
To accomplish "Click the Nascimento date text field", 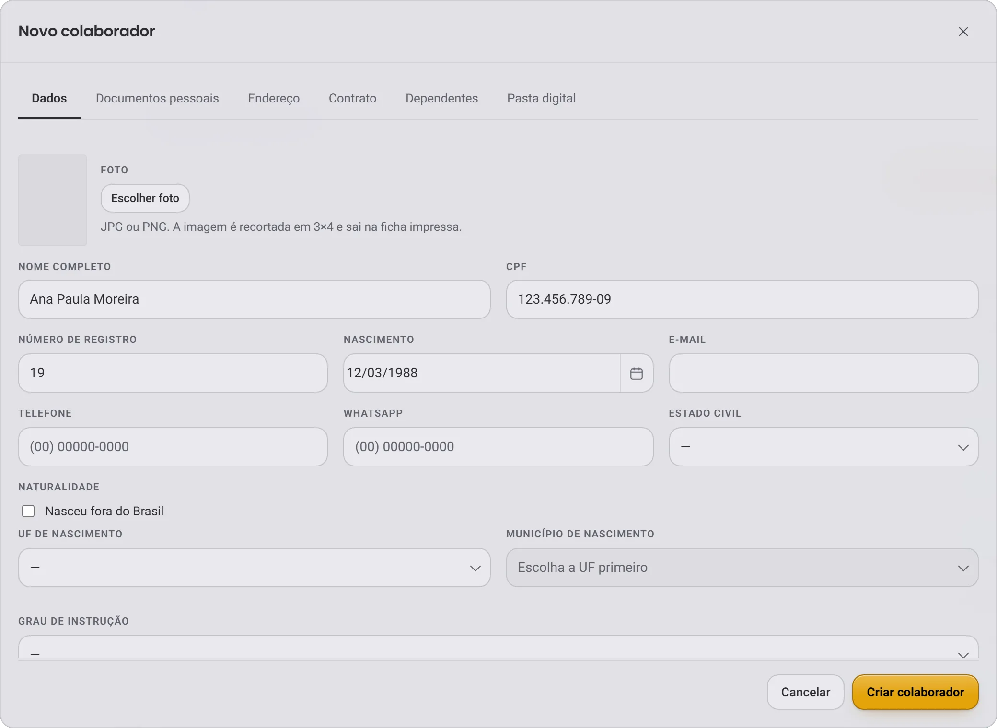I will coord(482,373).
